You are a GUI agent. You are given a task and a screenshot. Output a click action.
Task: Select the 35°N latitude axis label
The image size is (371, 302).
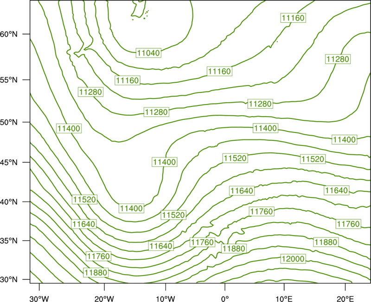[x=8, y=241]
